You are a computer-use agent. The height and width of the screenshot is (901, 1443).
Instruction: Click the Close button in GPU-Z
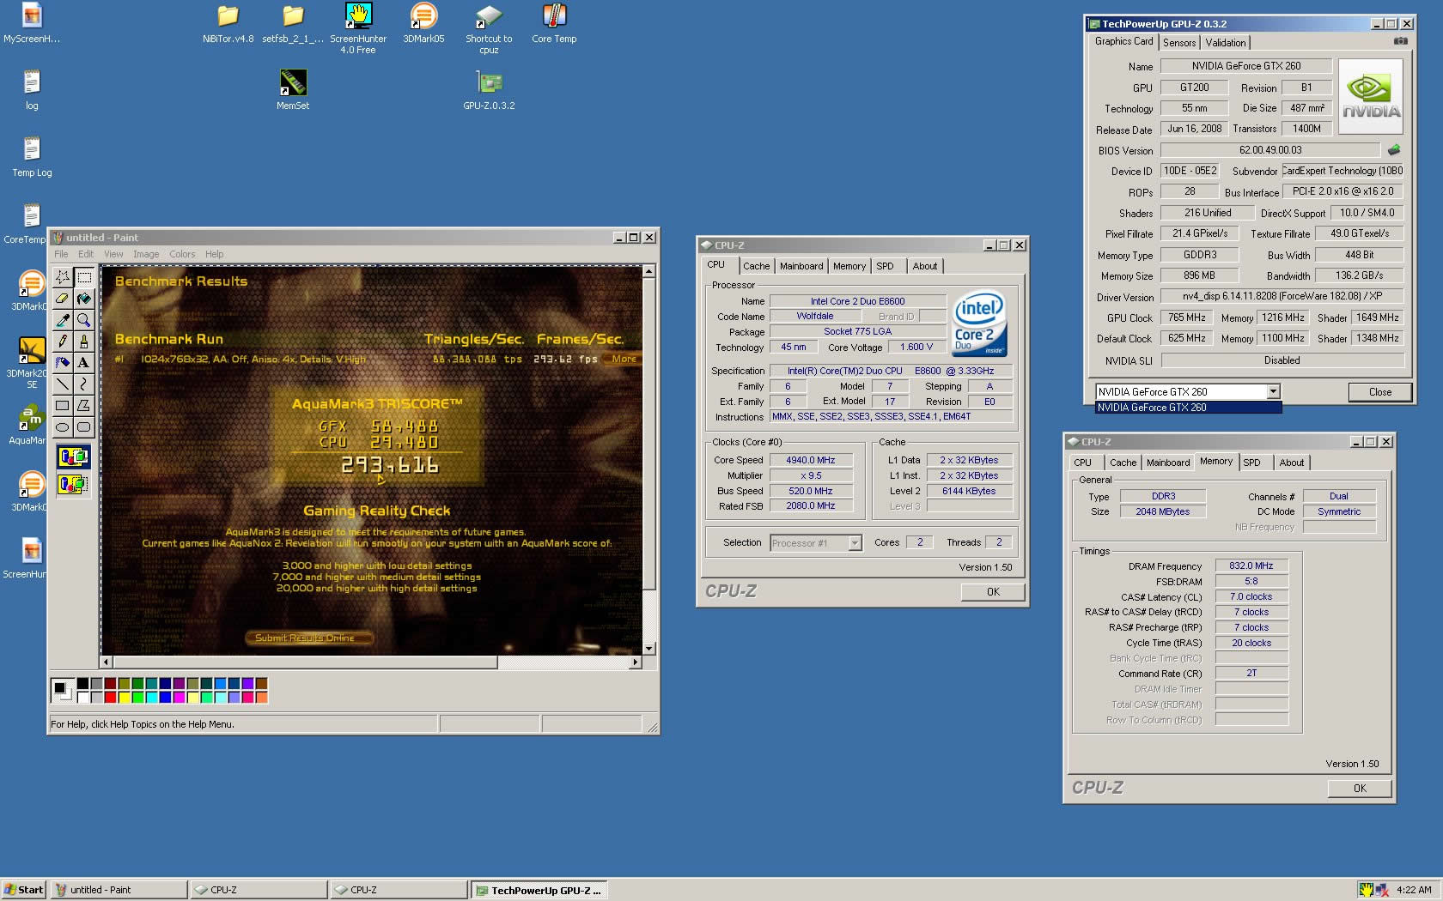click(1380, 392)
